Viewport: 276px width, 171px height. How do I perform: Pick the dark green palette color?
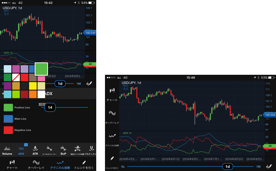pos(7,77)
